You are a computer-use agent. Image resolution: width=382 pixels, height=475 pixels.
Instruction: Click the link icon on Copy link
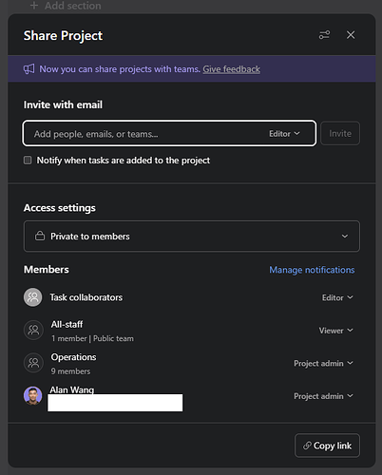307,446
